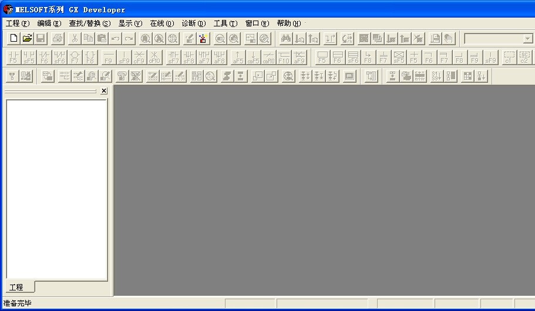Insert application instruction F8 brackets button
This screenshot has width=535, height=311.
[x=90, y=57]
